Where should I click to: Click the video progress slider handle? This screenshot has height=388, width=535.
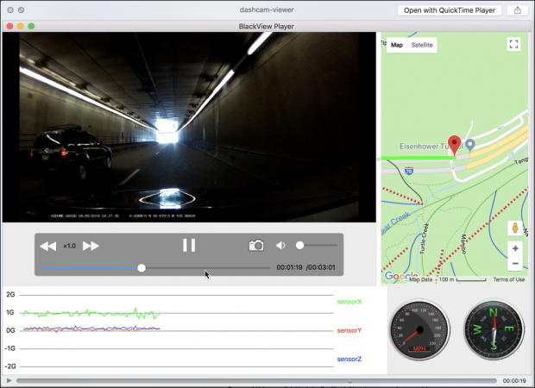point(142,267)
